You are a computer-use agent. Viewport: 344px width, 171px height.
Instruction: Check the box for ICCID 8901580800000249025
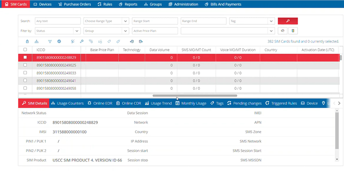(25, 65)
